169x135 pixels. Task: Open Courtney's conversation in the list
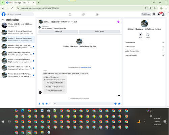pyautogui.click(x=18, y=68)
